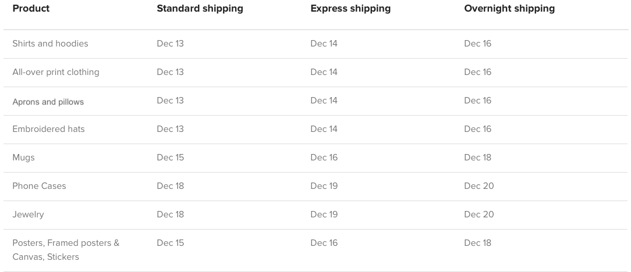Select Posters, Framed posters & Canvas, Stickers

point(66,249)
